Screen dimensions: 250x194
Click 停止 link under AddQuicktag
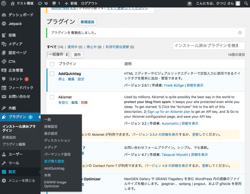tap(62, 79)
